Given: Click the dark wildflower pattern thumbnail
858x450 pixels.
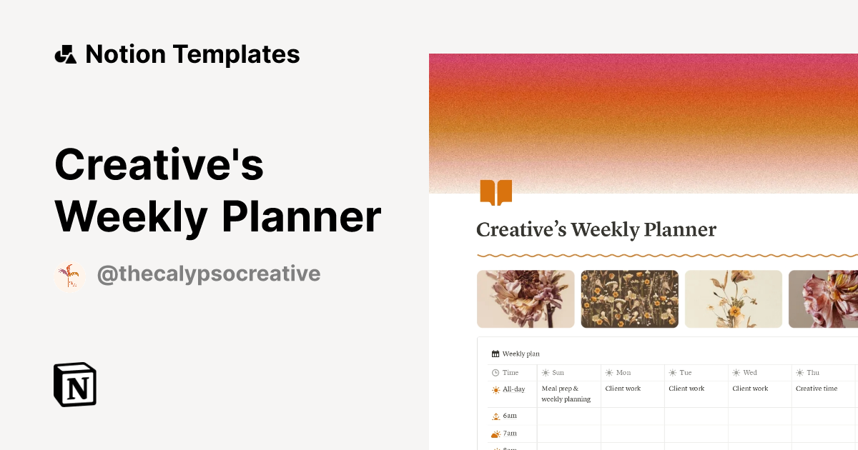Looking at the screenshot, I should pyautogui.click(x=629, y=299).
